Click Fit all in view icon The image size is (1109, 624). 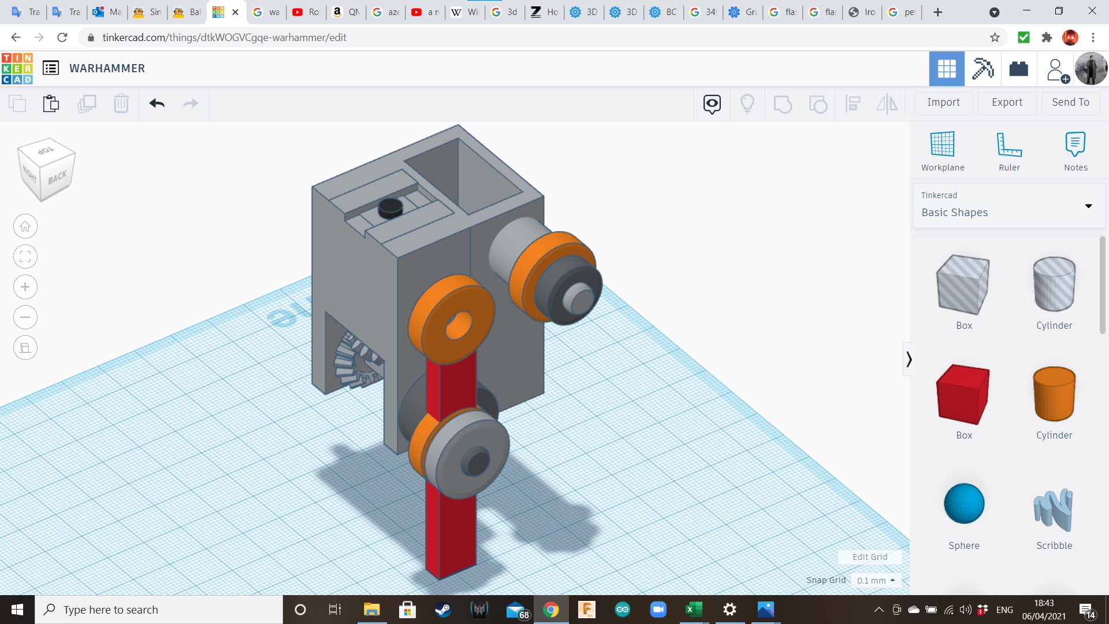point(25,257)
